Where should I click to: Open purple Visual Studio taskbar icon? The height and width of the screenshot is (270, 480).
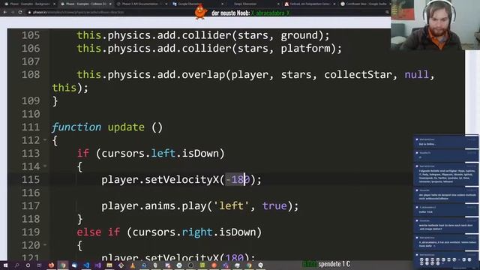(x=97, y=265)
